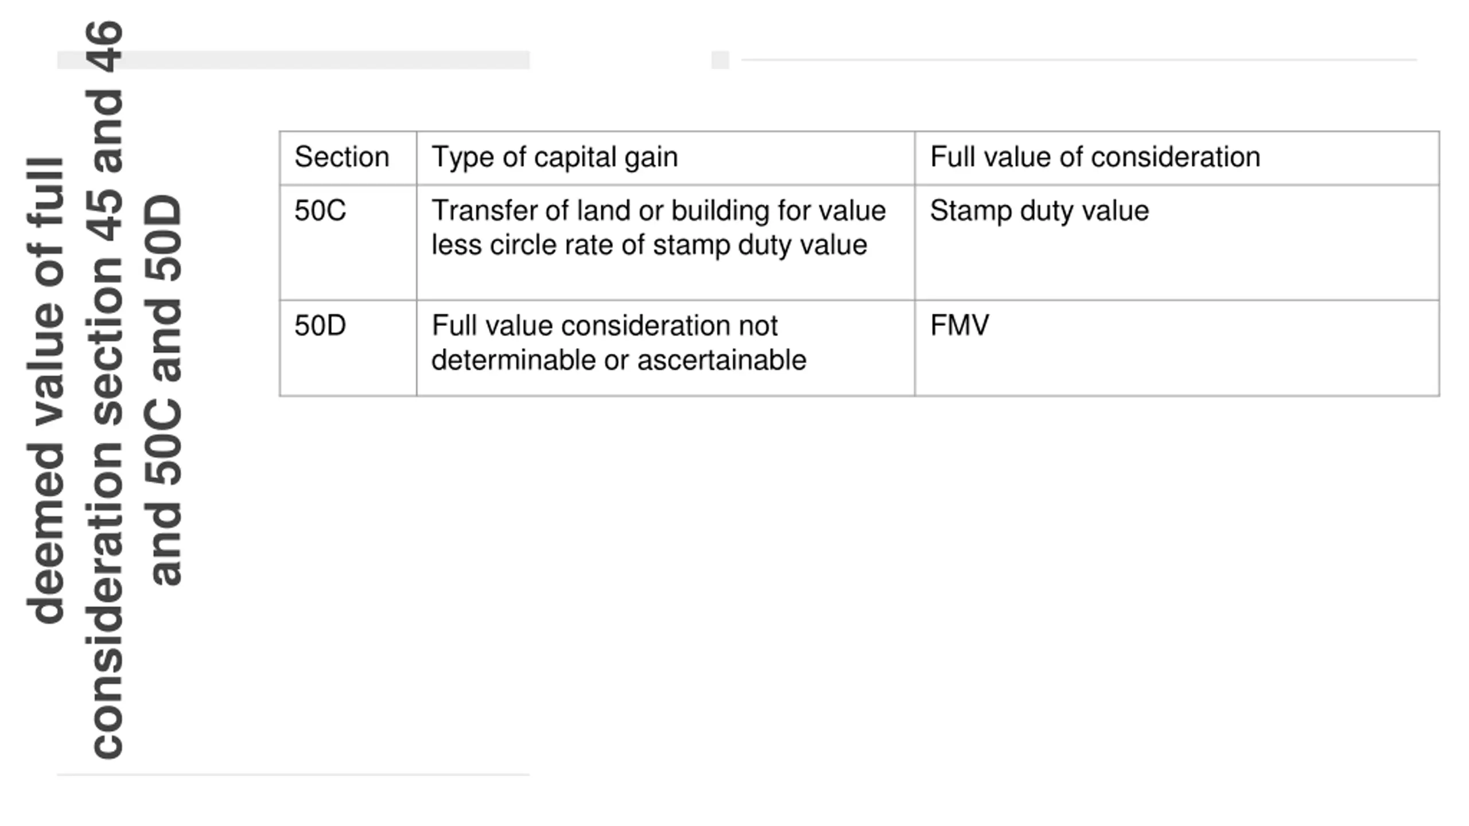The width and height of the screenshot is (1469, 826).
Task: Select the 50D section cell
Action: click(348, 348)
